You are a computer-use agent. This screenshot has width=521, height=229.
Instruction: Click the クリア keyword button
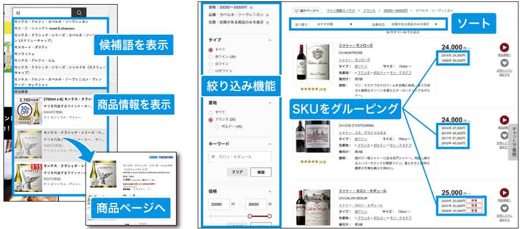tap(237, 172)
